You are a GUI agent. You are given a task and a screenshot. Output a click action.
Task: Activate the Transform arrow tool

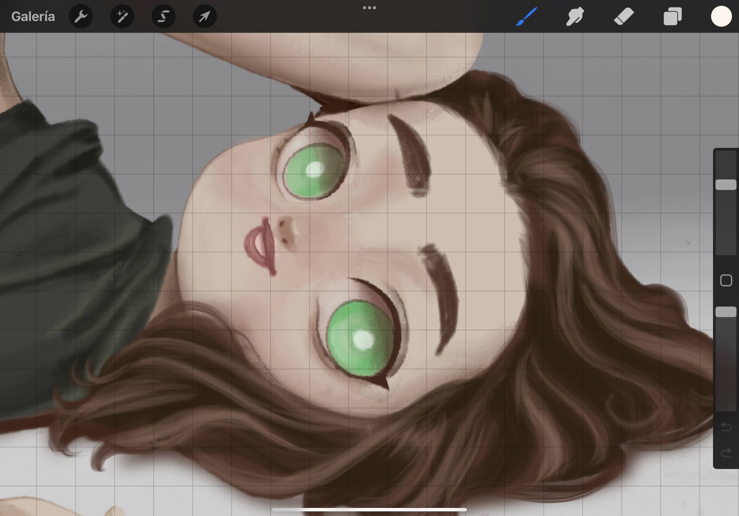(205, 16)
